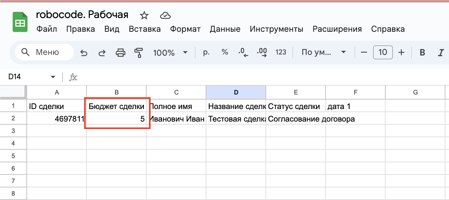449x200 pixels.
Task: Select cell 'Иванович Иван'
Action: click(x=176, y=118)
